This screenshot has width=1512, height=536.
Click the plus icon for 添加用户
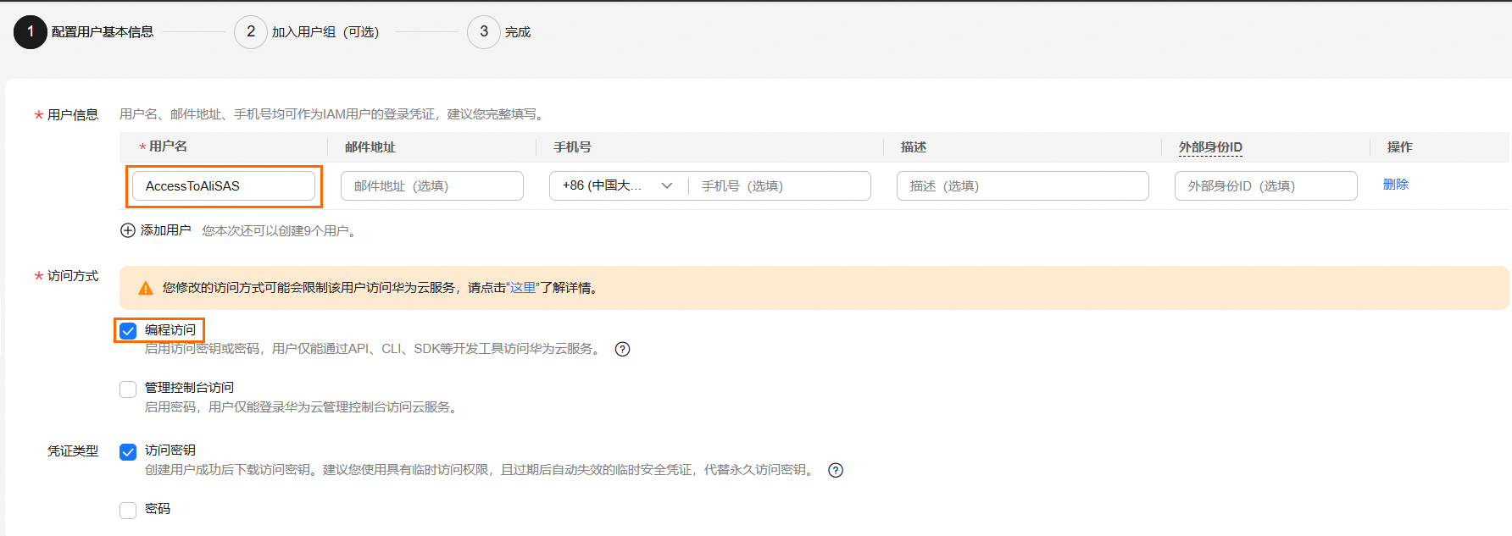point(128,230)
